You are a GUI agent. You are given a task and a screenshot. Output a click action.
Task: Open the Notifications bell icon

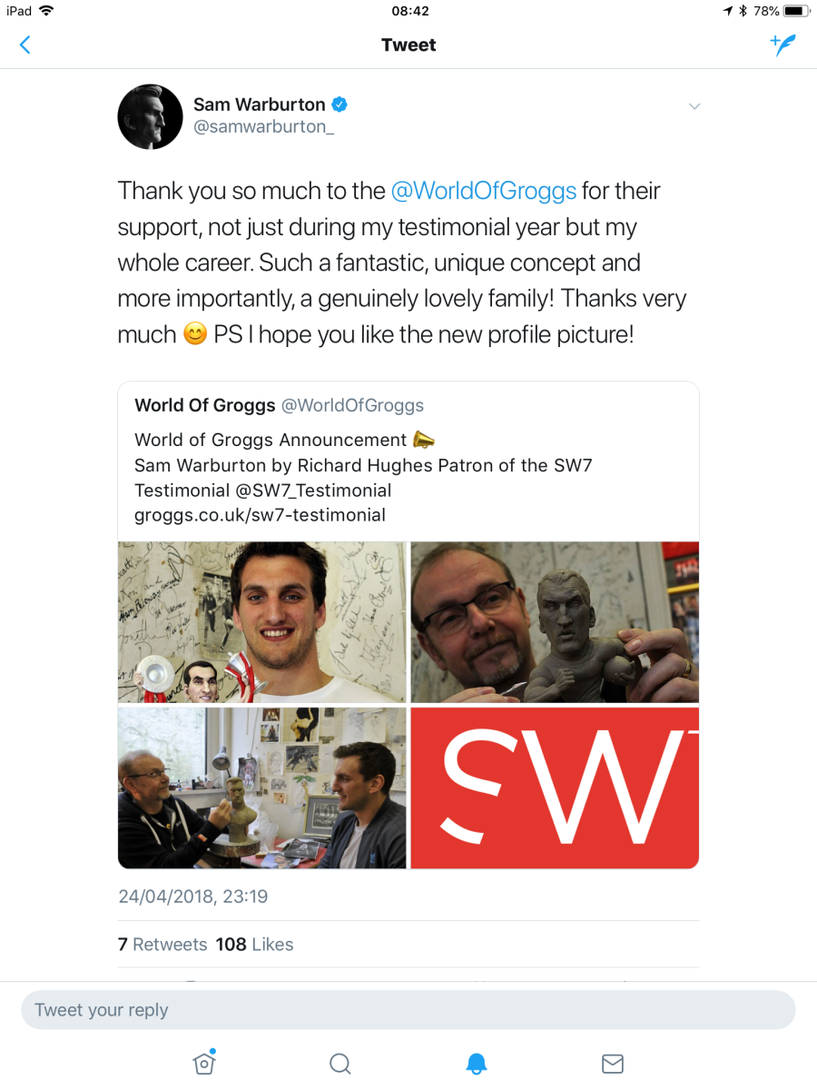(x=477, y=1064)
